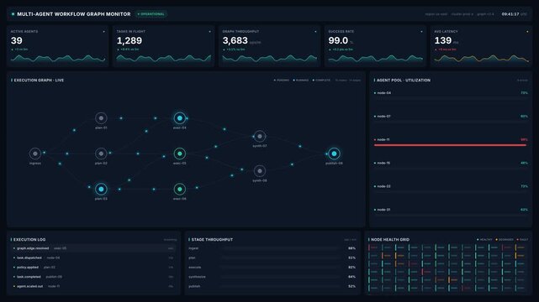The height and width of the screenshot is (302, 539).
Task: Click the publish stage throughput row
Action: click(272, 286)
